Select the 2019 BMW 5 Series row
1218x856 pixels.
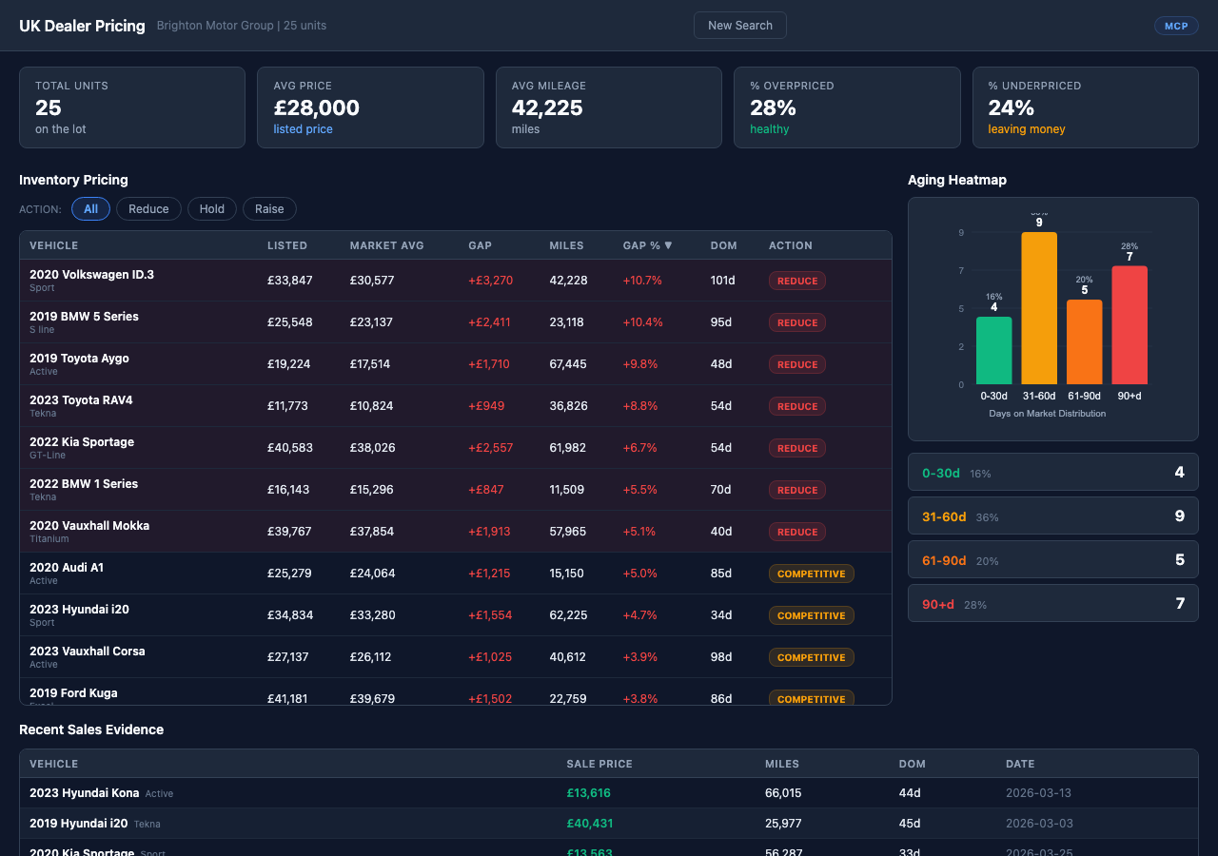coord(456,322)
